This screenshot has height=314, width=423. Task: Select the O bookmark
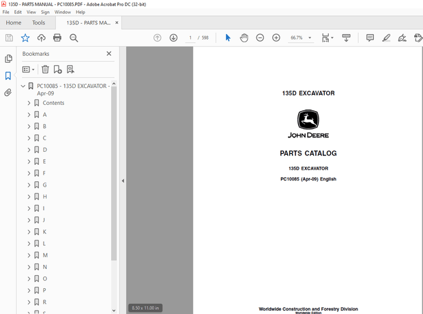click(x=45, y=279)
